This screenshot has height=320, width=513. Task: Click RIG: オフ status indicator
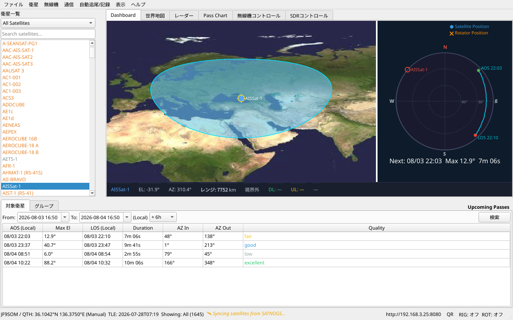[469, 314]
